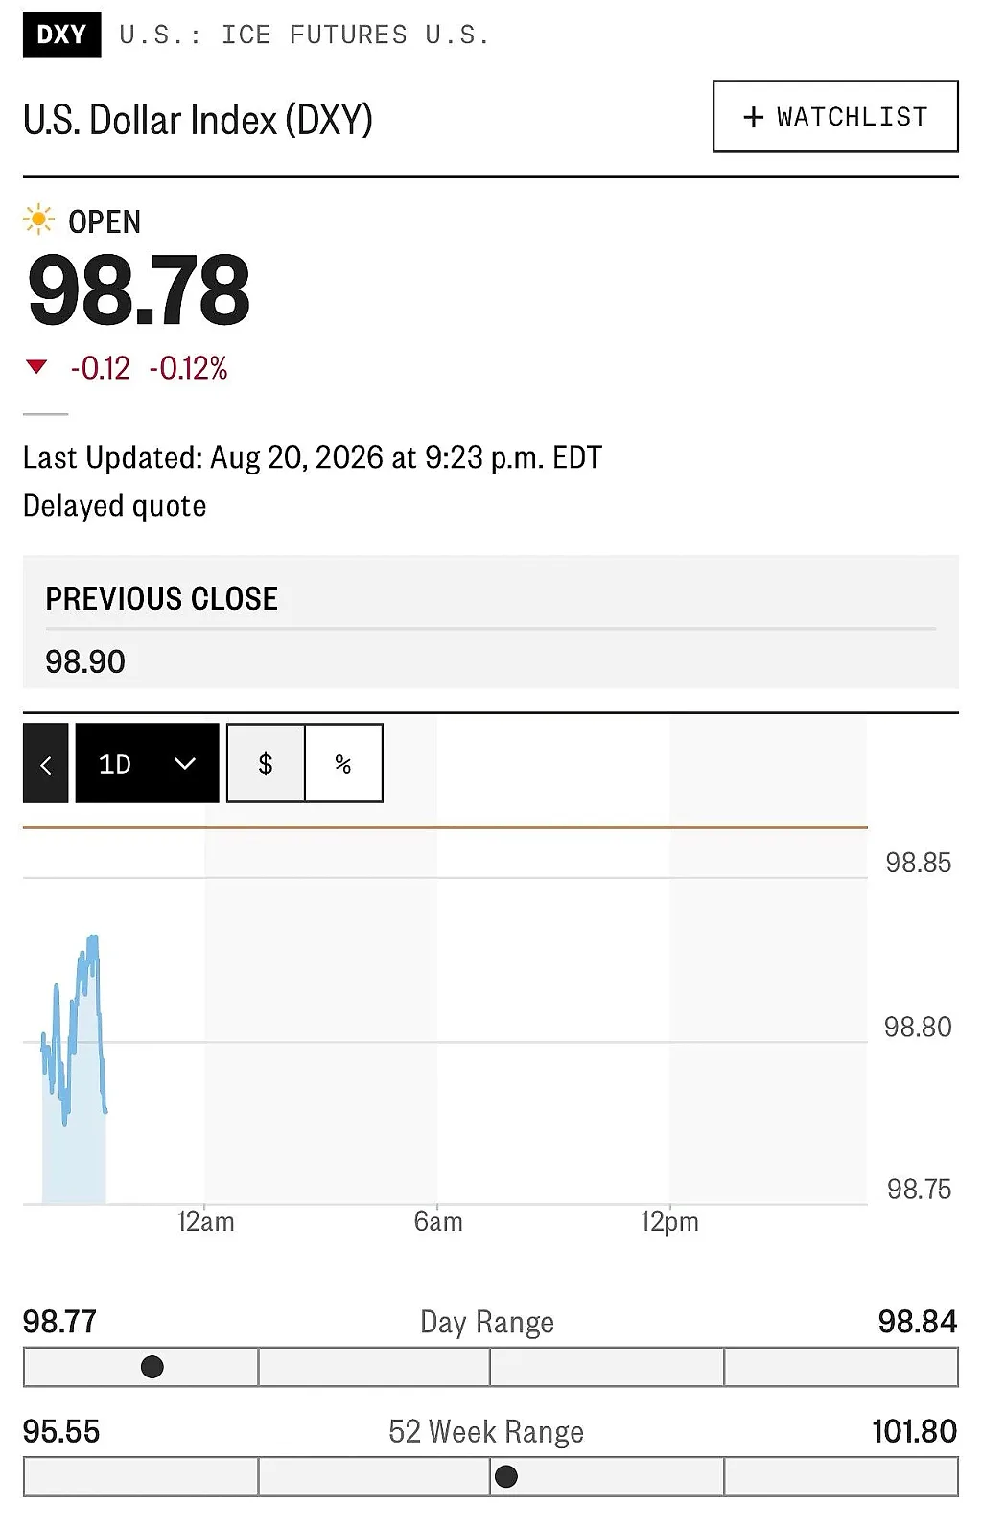Click the sun icon beside OPEN
982x1526 pixels.
(38, 220)
